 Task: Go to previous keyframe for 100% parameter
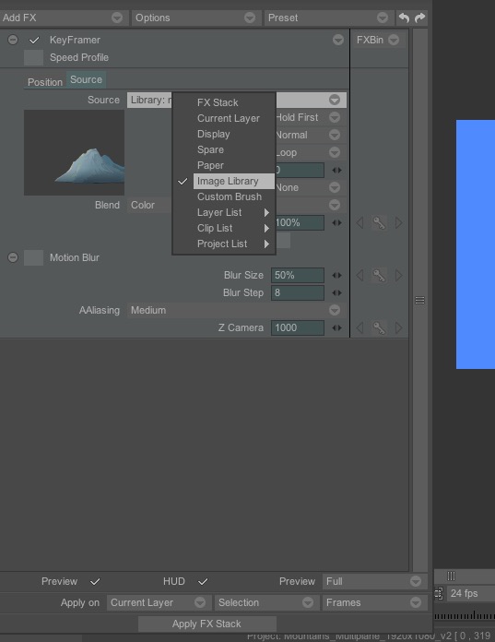(359, 222)
